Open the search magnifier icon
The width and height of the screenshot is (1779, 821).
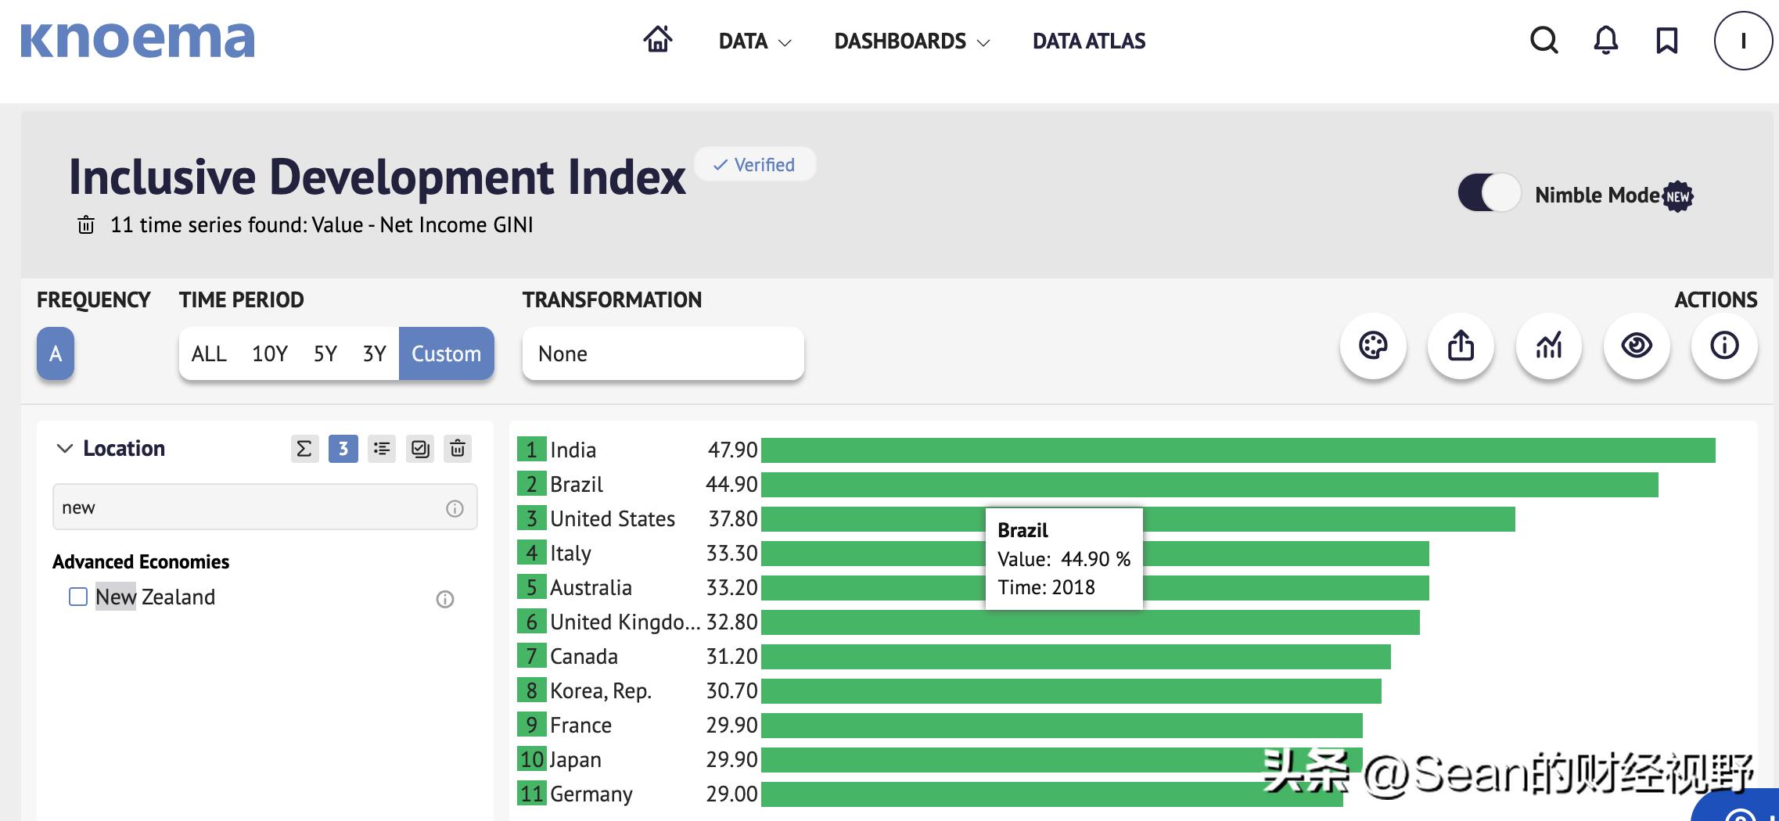coord(1544,40)
